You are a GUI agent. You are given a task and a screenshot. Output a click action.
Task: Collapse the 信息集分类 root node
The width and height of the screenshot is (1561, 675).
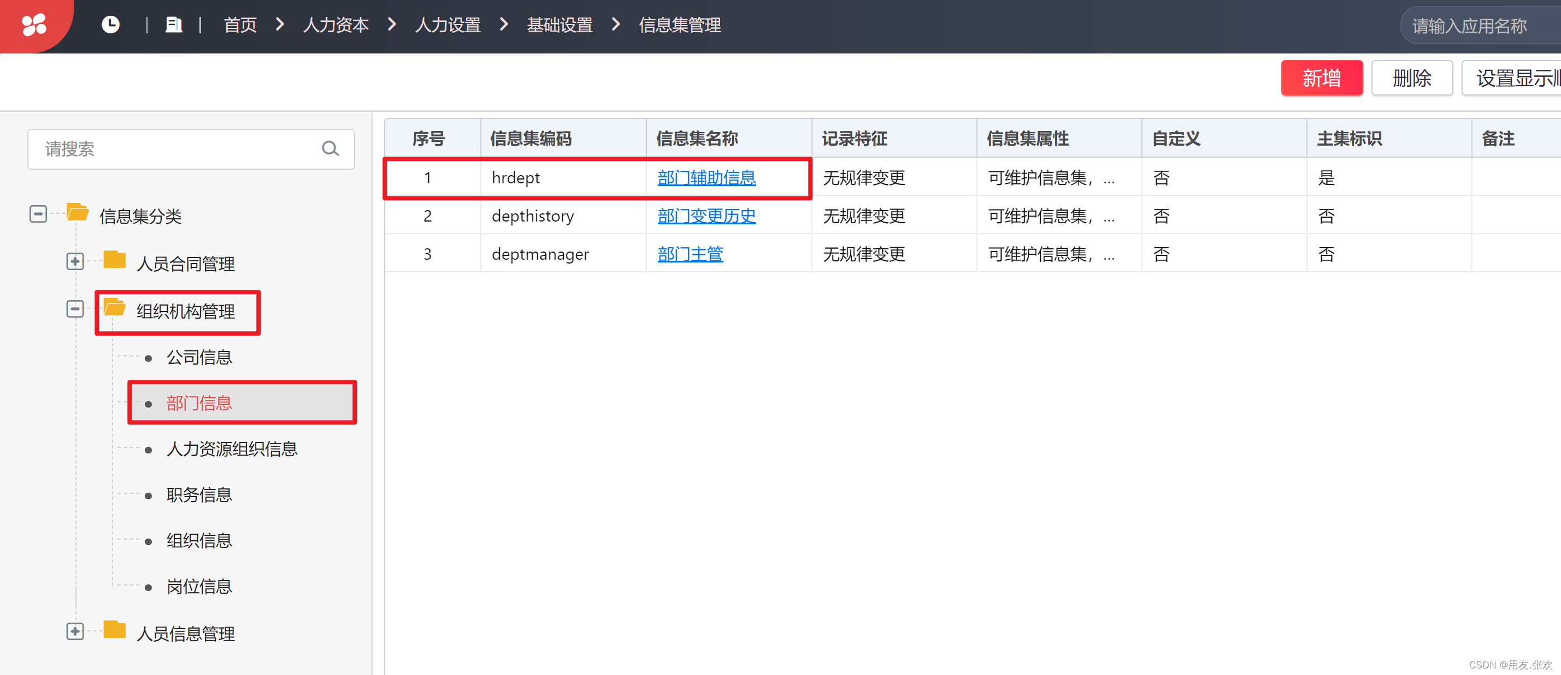tap(38, 214)
